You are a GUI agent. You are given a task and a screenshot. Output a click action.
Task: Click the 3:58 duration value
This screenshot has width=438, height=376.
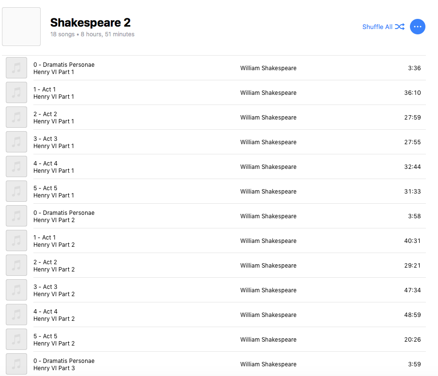(x=414, y=216)
